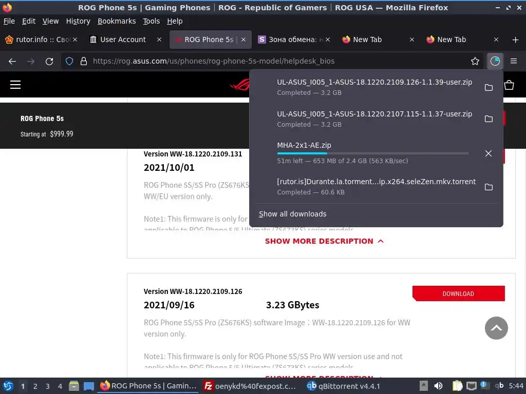Open the Tools menu
The width and height of the screenshot is (526, 394).
(x=152, y=21)
